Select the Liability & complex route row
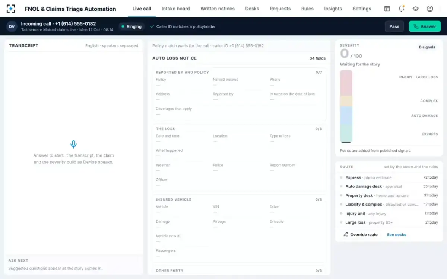Screen dimensions: 447x279 click(x=389, y=204)
